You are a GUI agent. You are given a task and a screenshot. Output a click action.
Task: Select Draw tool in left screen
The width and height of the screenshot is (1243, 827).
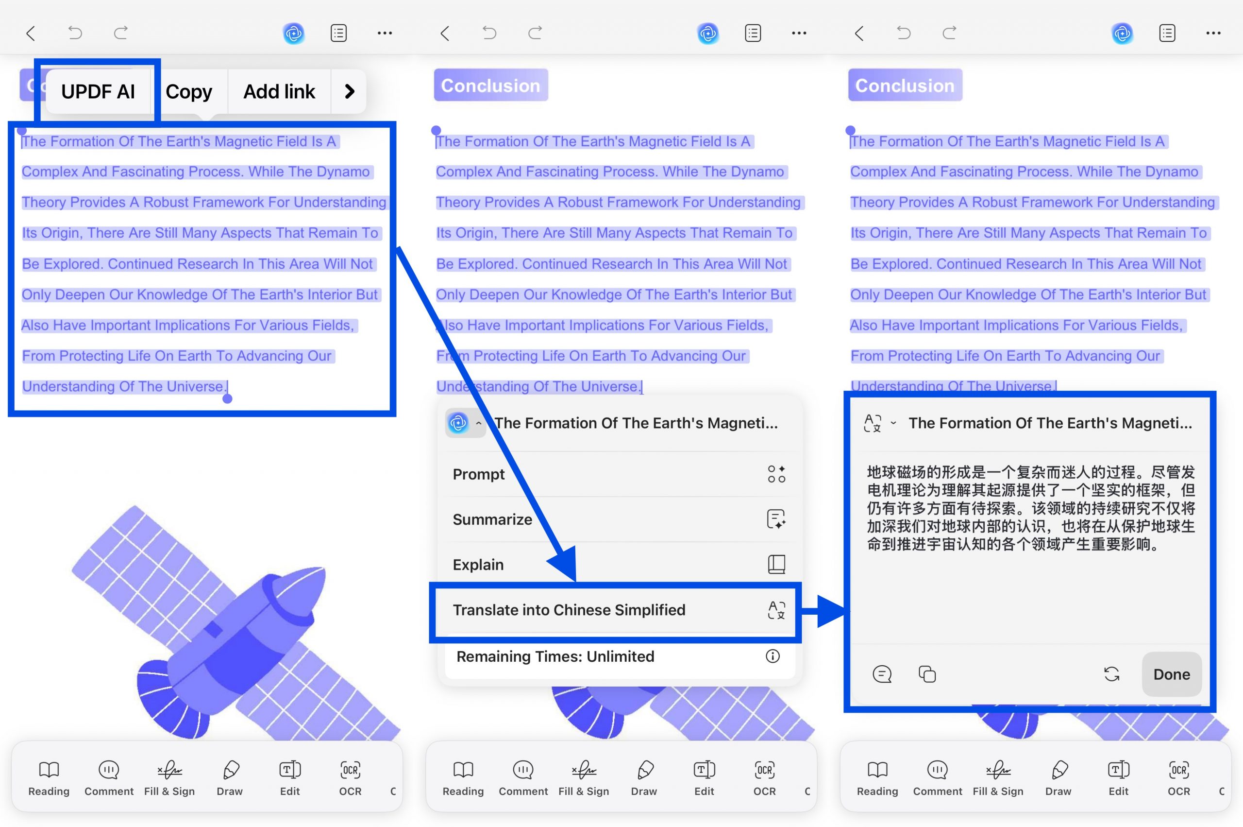[230, 778]
